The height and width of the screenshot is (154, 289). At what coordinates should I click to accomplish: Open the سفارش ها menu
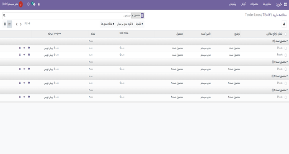(x=267, y=4)
